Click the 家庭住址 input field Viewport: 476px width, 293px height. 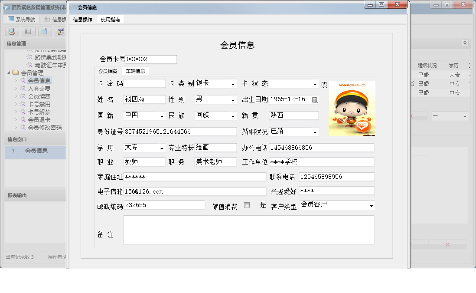click(195, 177)
